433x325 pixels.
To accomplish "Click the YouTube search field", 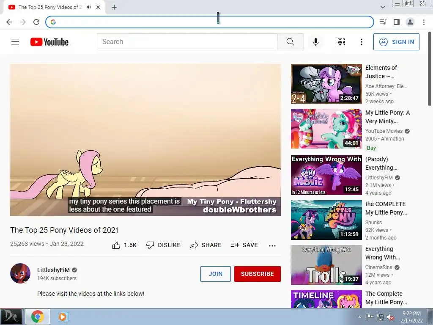I will [187, 42].
